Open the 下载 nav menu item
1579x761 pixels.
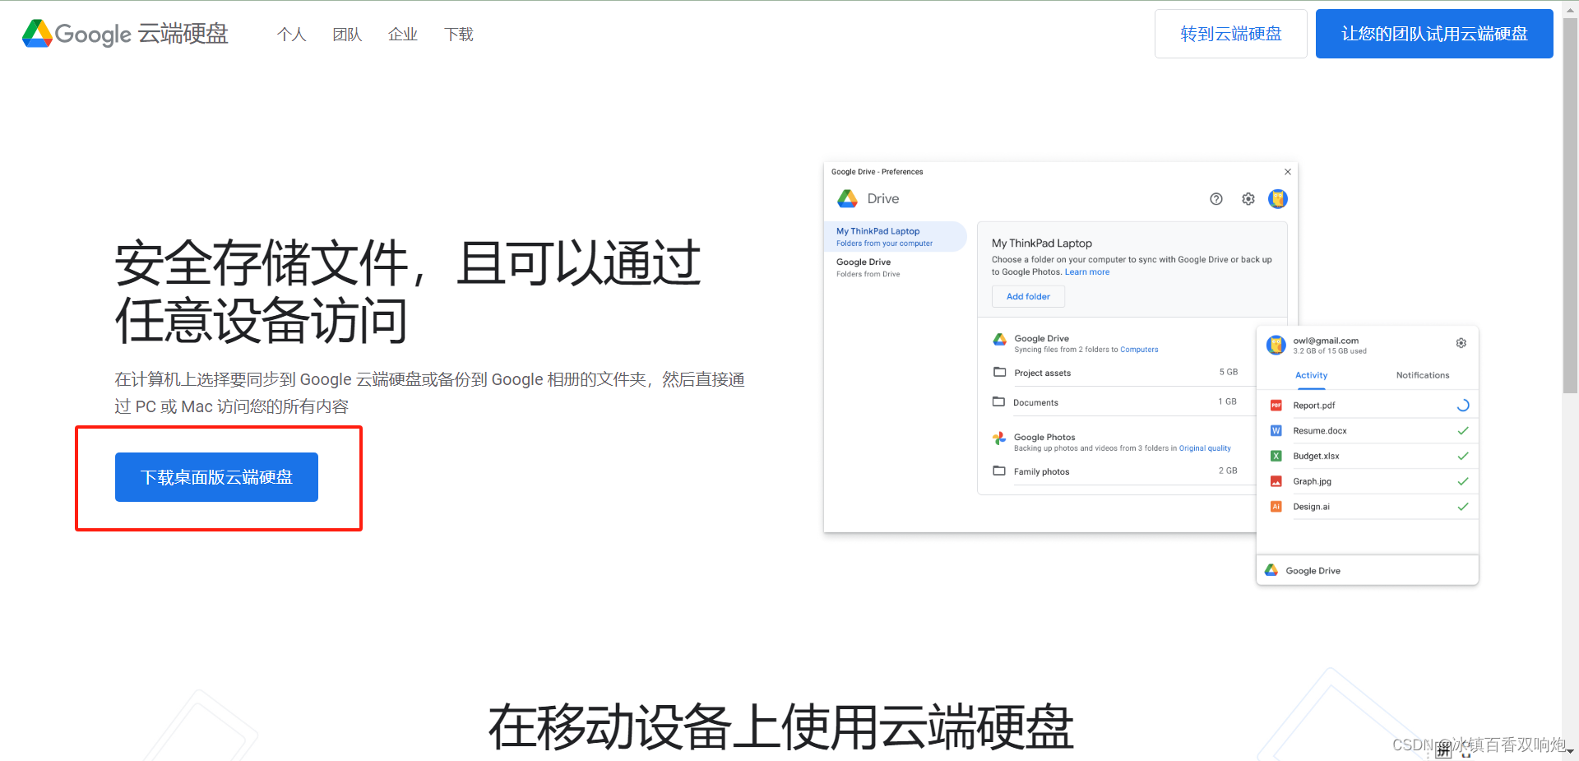[x=459, y=35]
